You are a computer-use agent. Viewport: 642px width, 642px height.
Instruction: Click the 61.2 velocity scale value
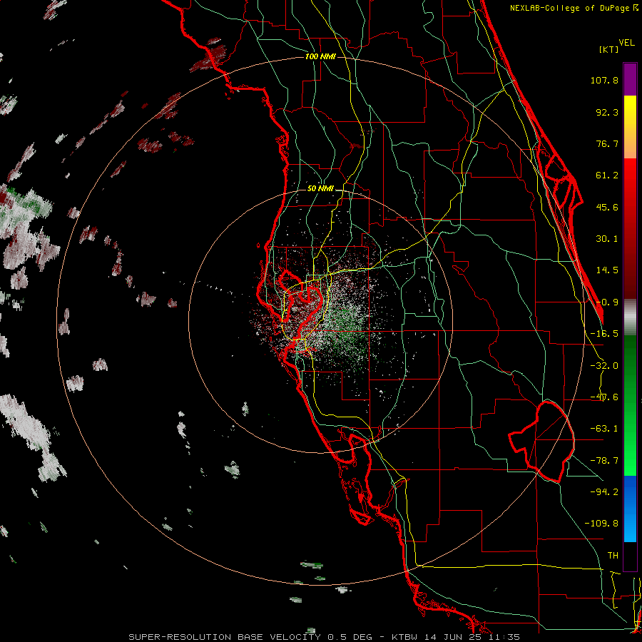607,175
